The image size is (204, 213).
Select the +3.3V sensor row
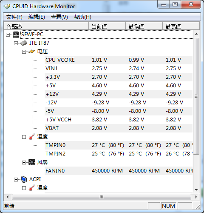[119, 77]
